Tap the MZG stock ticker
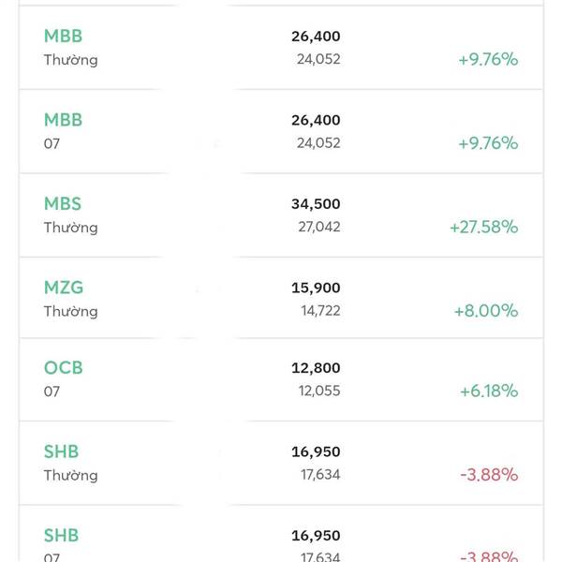 [x=64, y=288]
